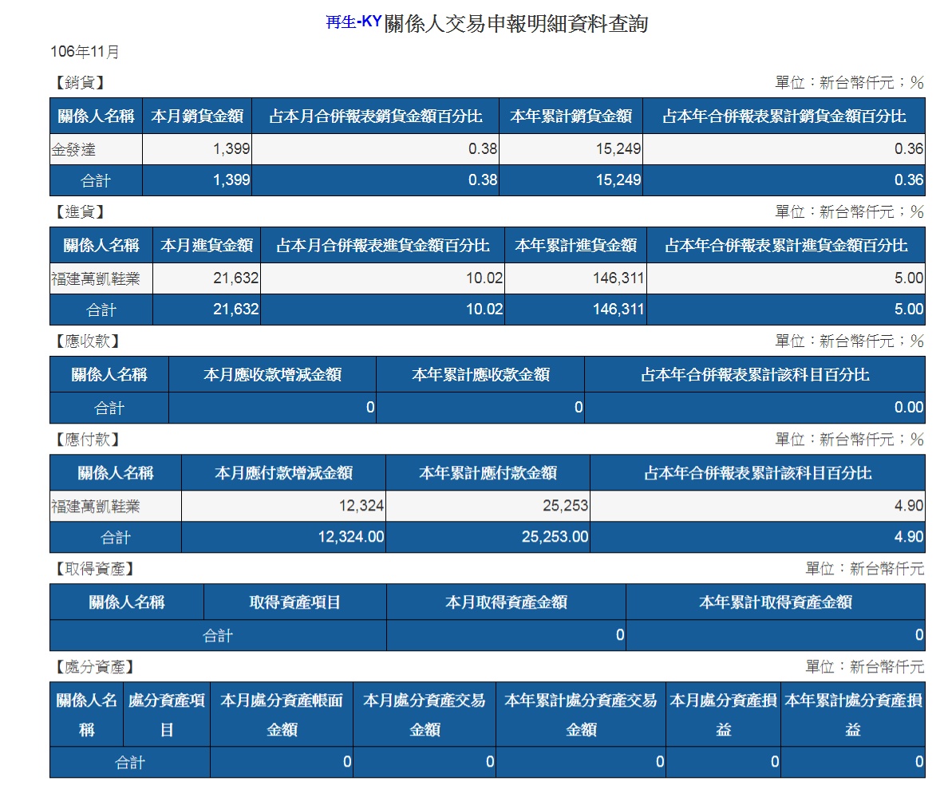944x793 pixels.
Task: Select 146,311 in the 福建萬凱鞋業 row
Action: coord(618,278)
